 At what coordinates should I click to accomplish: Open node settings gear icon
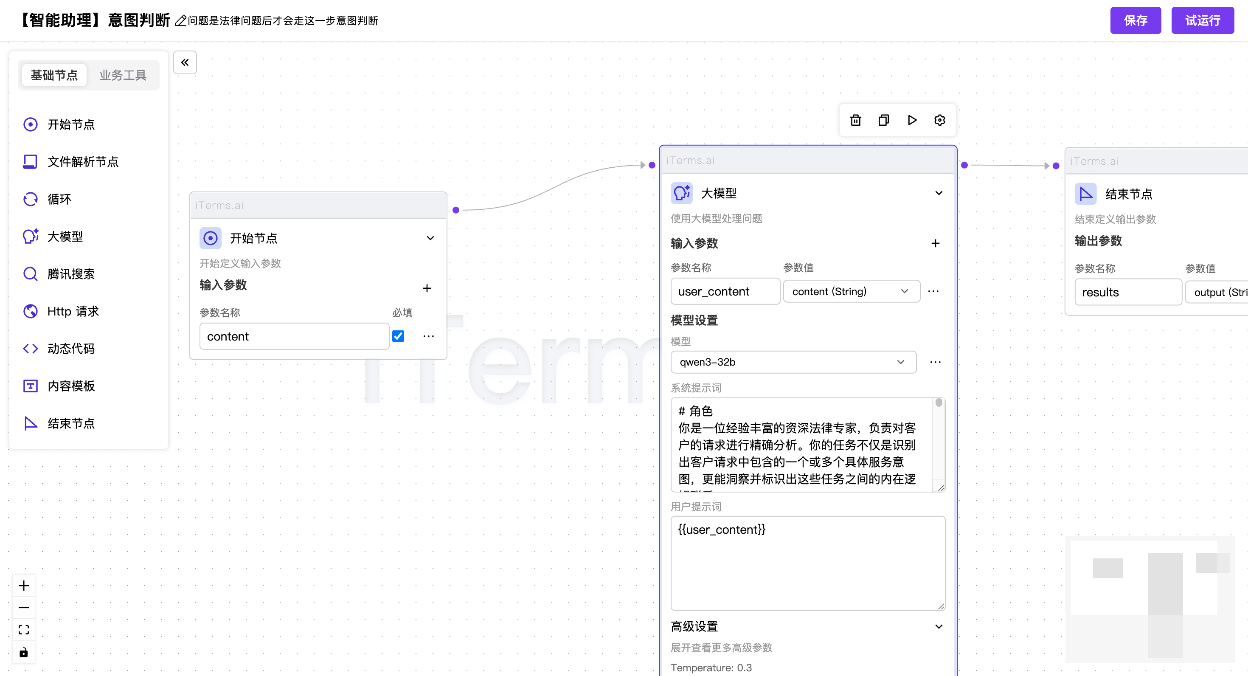(939, 120)
